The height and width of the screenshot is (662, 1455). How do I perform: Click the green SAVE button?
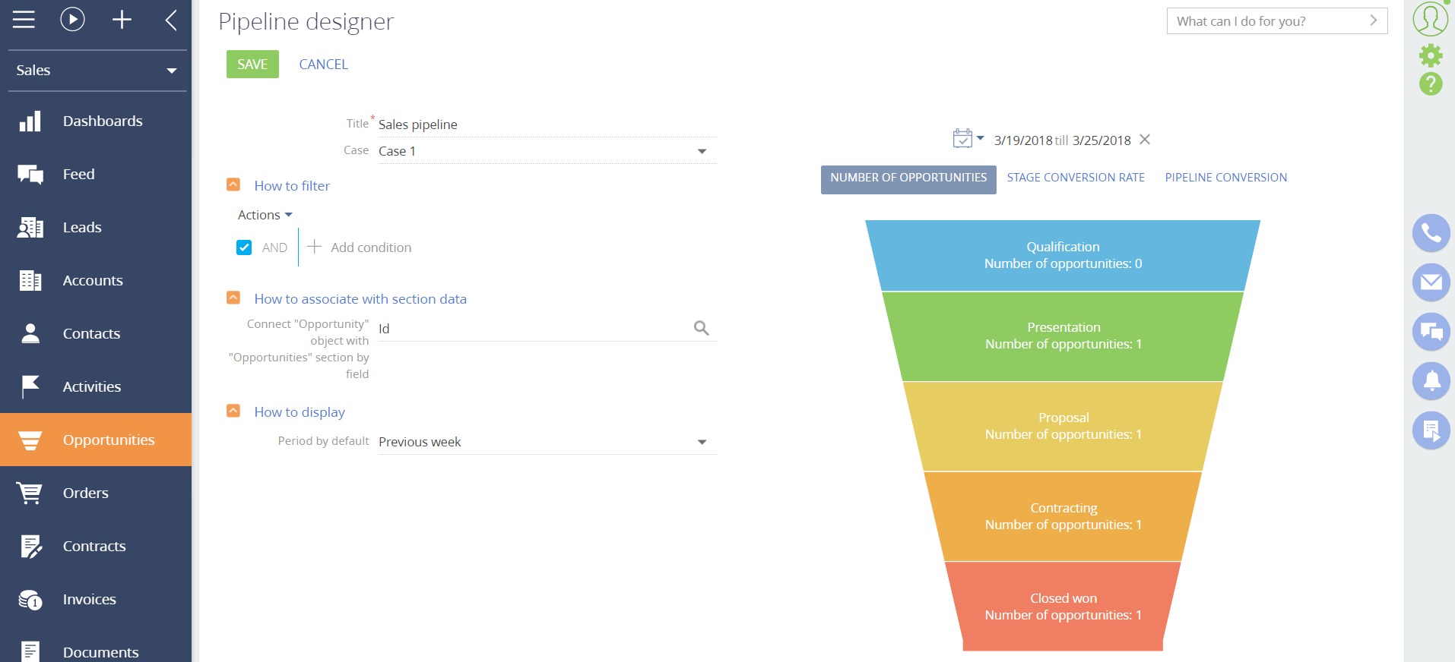coord(252,65)
